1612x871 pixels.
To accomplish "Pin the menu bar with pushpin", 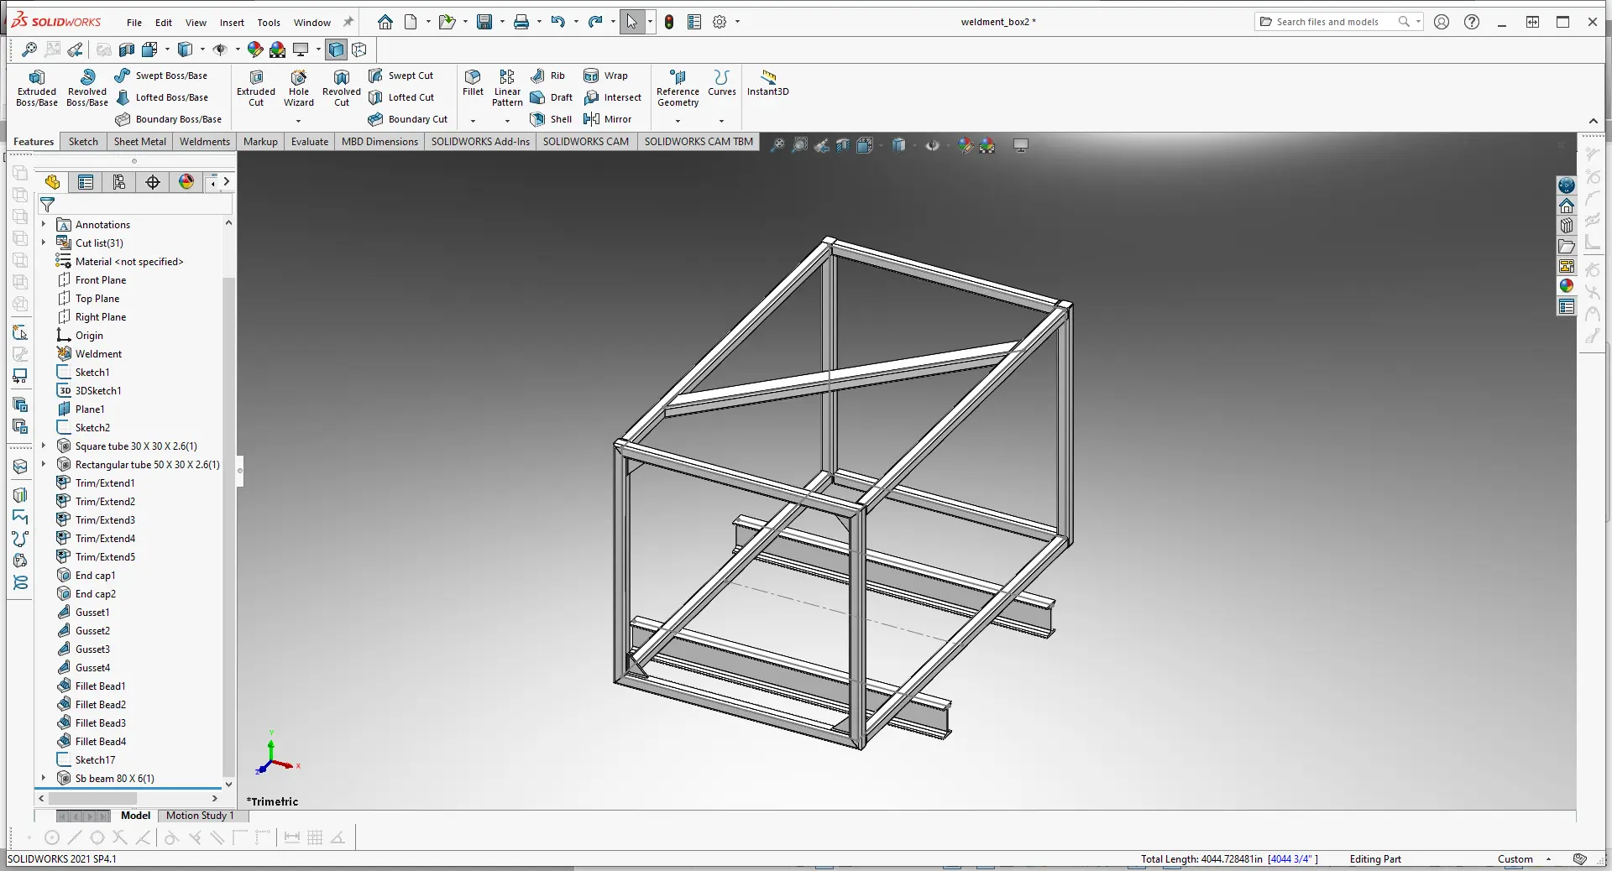I will 348,22.
